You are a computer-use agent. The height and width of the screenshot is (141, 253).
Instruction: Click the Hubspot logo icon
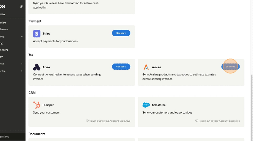coord(37,105)
